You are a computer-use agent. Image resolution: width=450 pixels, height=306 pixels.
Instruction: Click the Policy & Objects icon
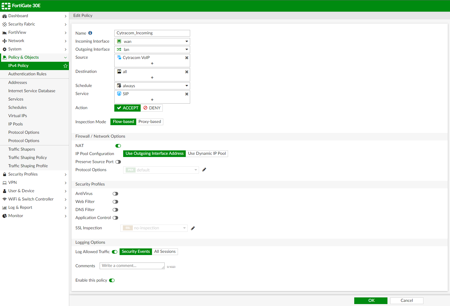click(4, 58)
